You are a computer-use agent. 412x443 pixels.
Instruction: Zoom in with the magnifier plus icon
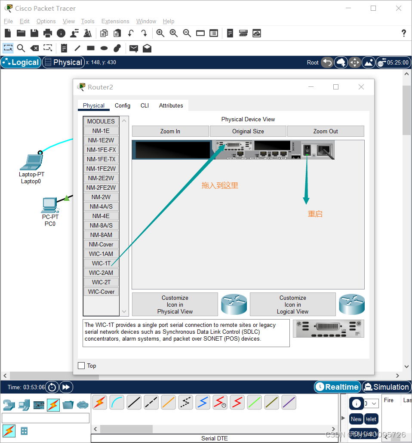pyautogui.click(x=160, y=34)
